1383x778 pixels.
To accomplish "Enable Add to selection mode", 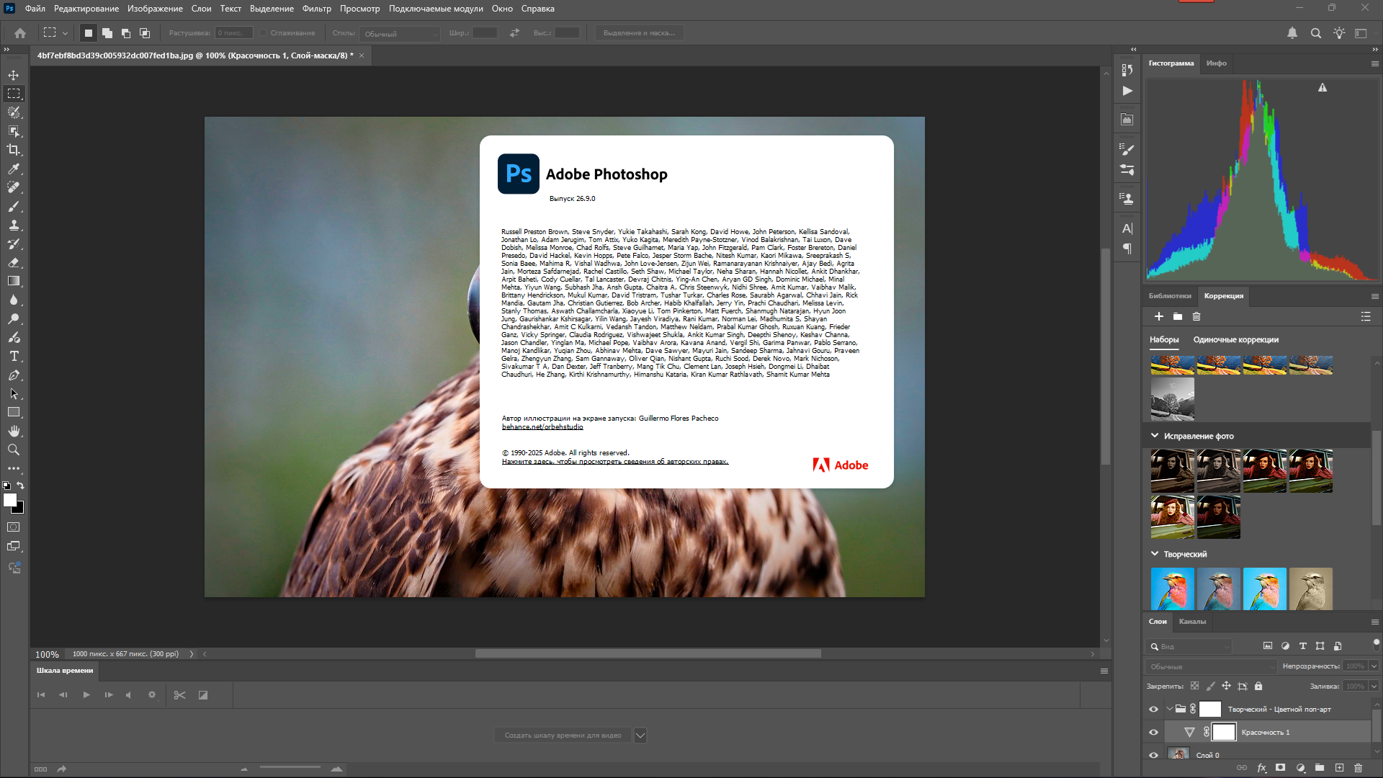I will 107,33.
